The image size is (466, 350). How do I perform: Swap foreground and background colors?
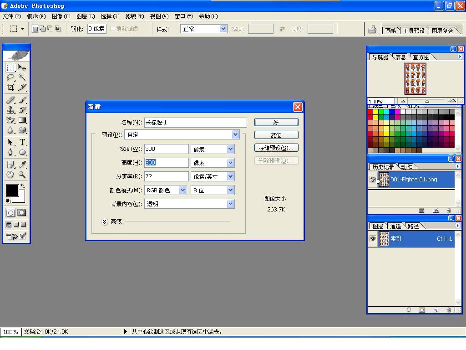(x=23, y=186)
